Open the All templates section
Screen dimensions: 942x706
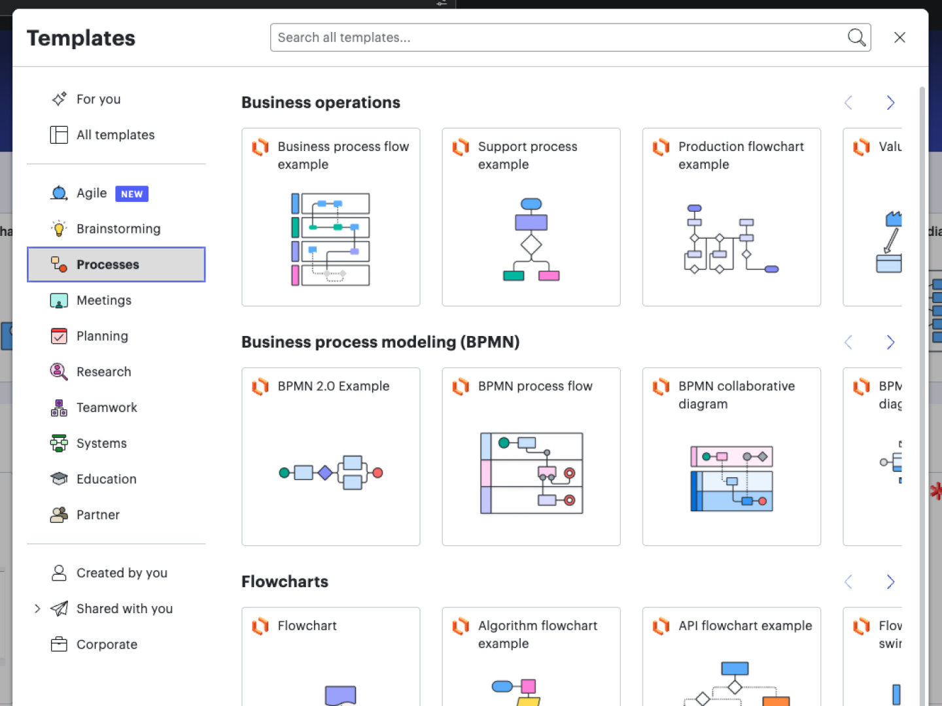point(115,135)
